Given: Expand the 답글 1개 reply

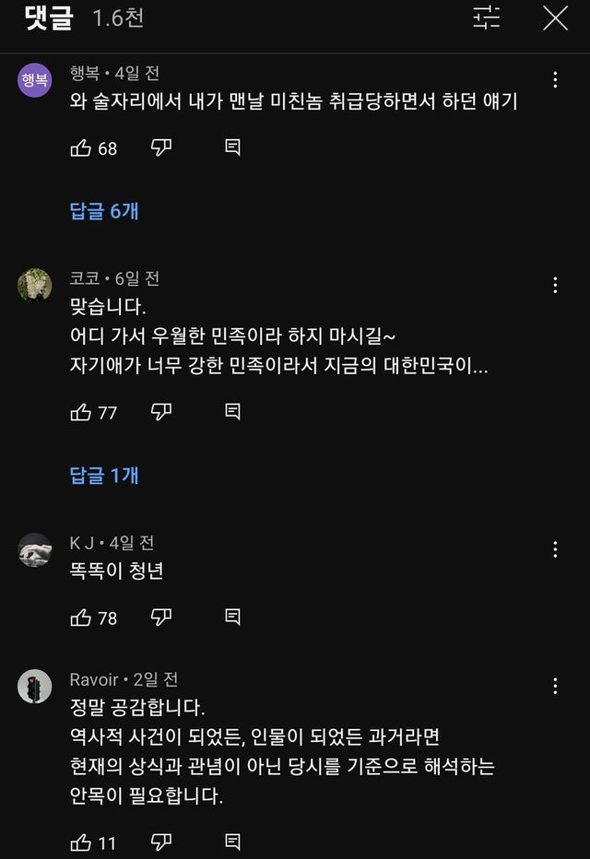Looking at the screenshot, I should [104, 476].
